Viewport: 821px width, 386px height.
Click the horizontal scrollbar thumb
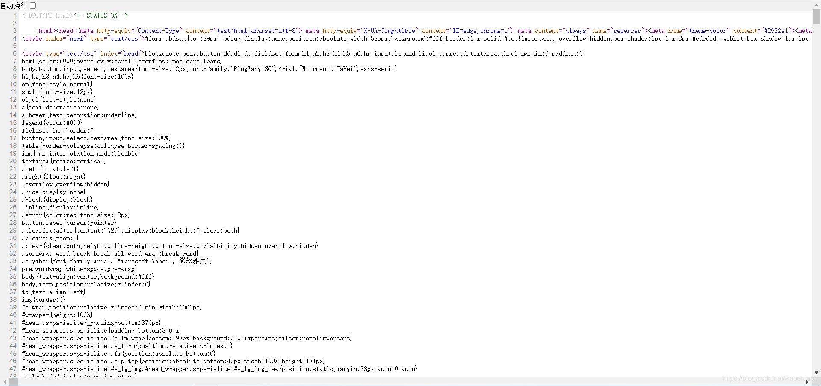(14, 382)
